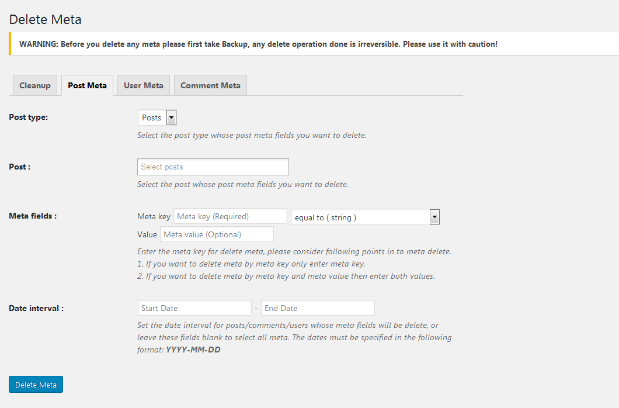
Task: Click the 'Post type:' row label
Action: [x=29, y=117]
